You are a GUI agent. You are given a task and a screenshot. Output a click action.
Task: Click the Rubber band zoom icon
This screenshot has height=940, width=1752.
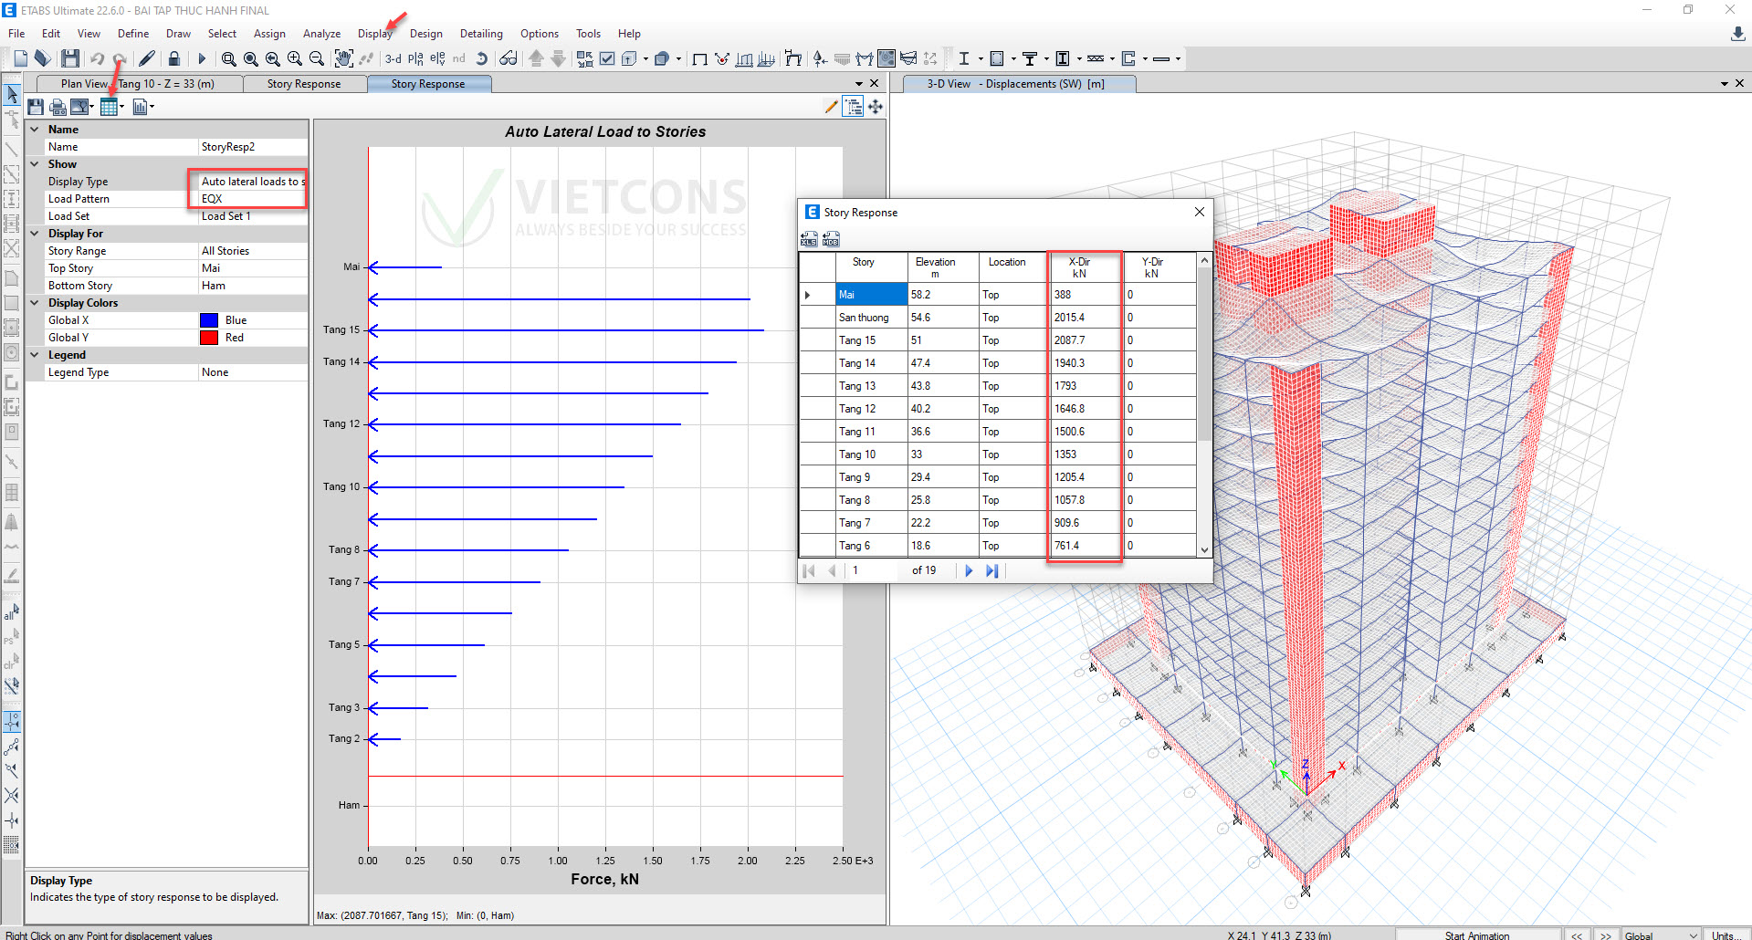(228, 58)
